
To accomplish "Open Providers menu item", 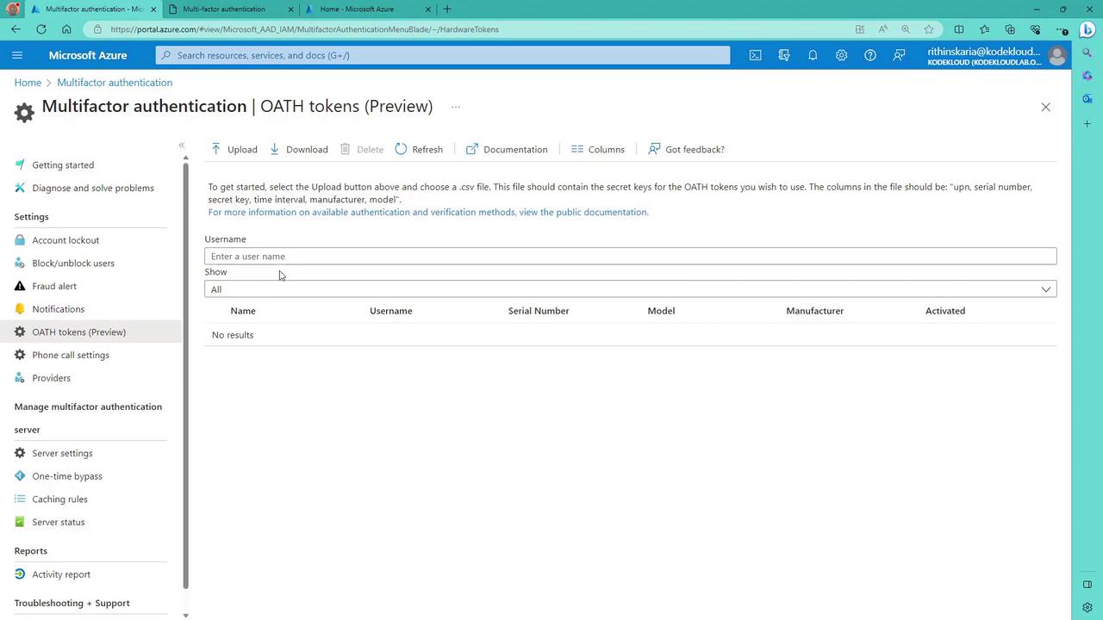I will [52, 378].
